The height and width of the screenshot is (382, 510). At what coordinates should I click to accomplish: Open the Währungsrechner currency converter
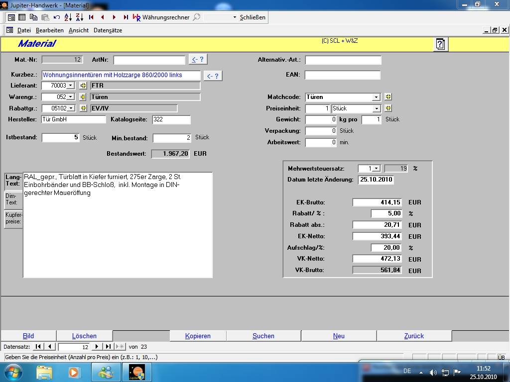point(161,17)
